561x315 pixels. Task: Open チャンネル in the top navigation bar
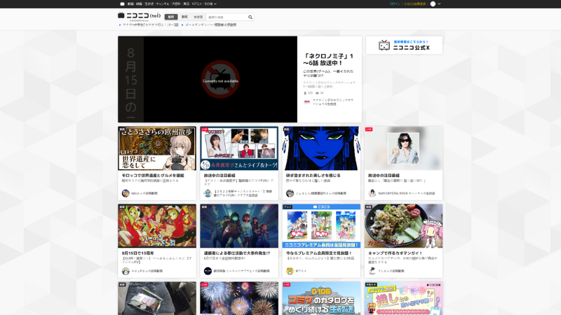coord(163,4)
